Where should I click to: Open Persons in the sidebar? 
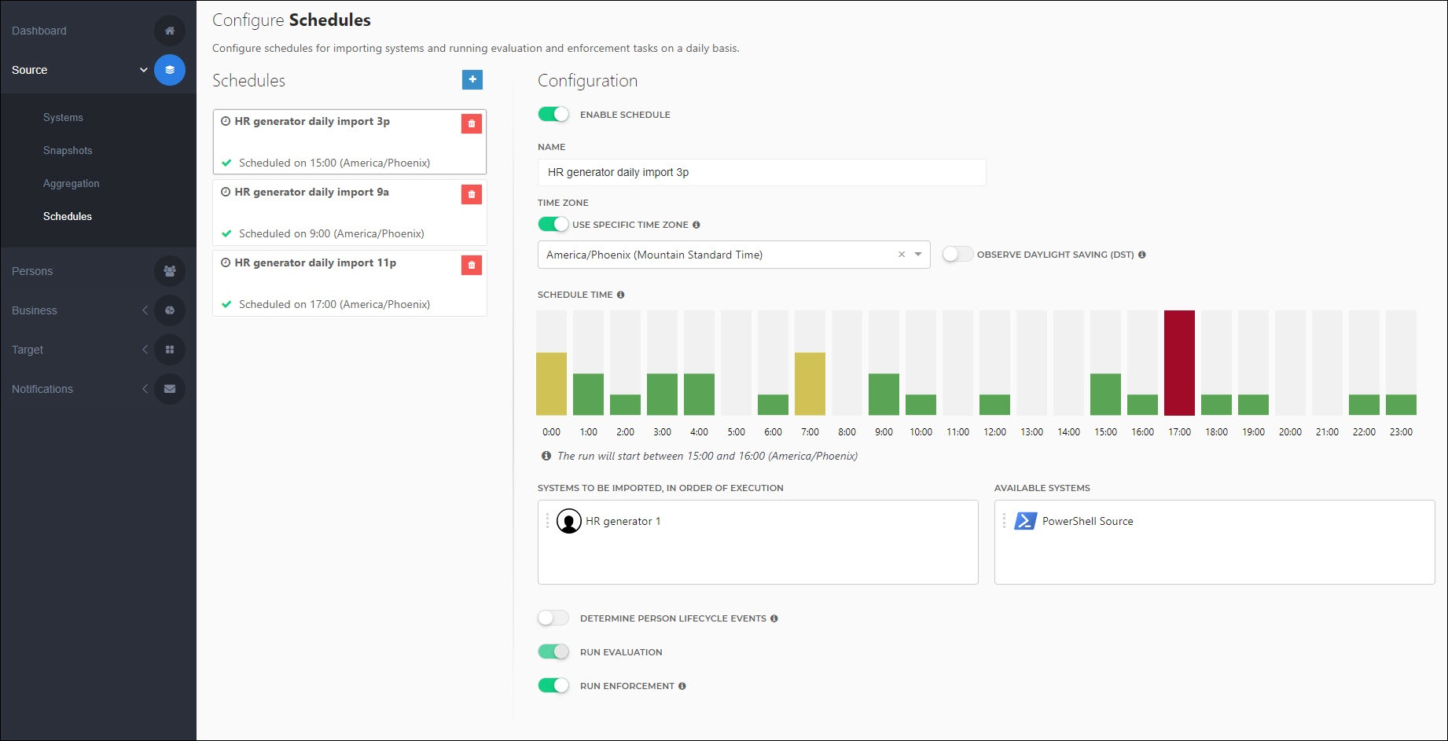[x=32, y=271]
